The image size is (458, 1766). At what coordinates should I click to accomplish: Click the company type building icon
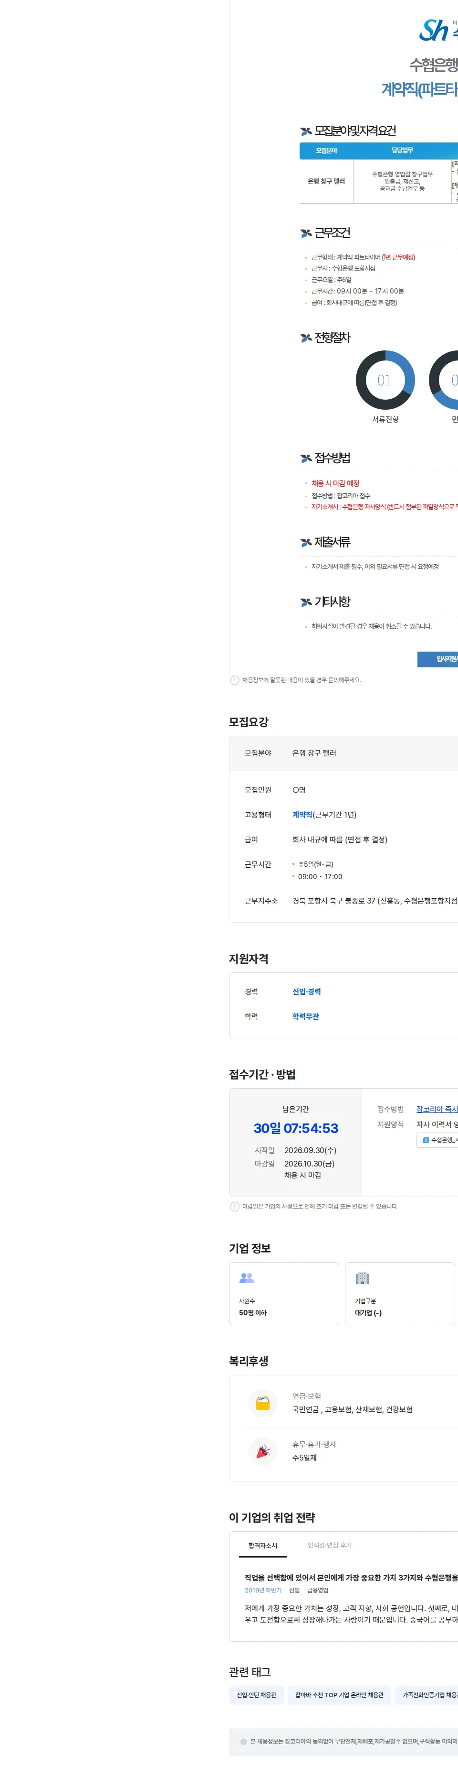coord(362,1277)
